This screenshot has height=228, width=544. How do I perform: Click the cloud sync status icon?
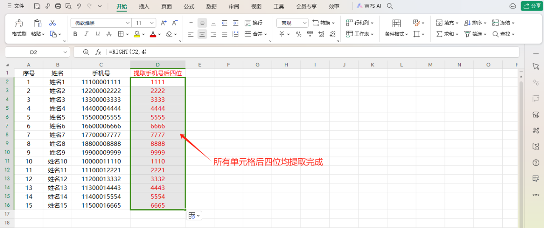[513, 6]
